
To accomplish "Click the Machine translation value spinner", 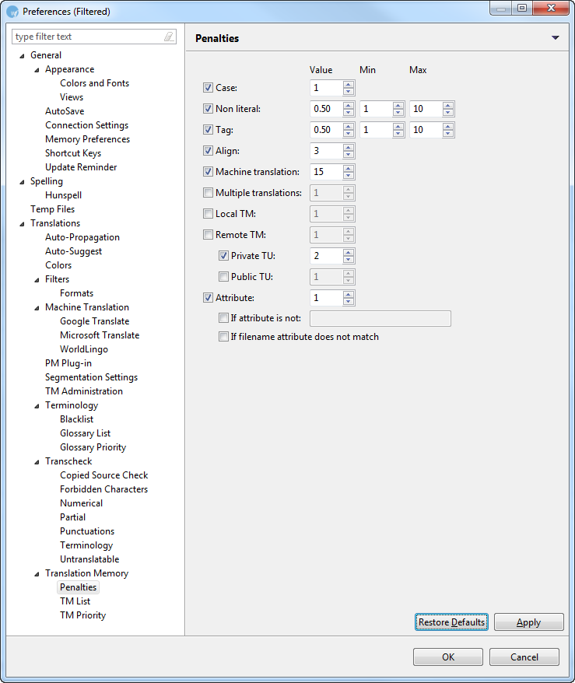I will tap(332, 172).
